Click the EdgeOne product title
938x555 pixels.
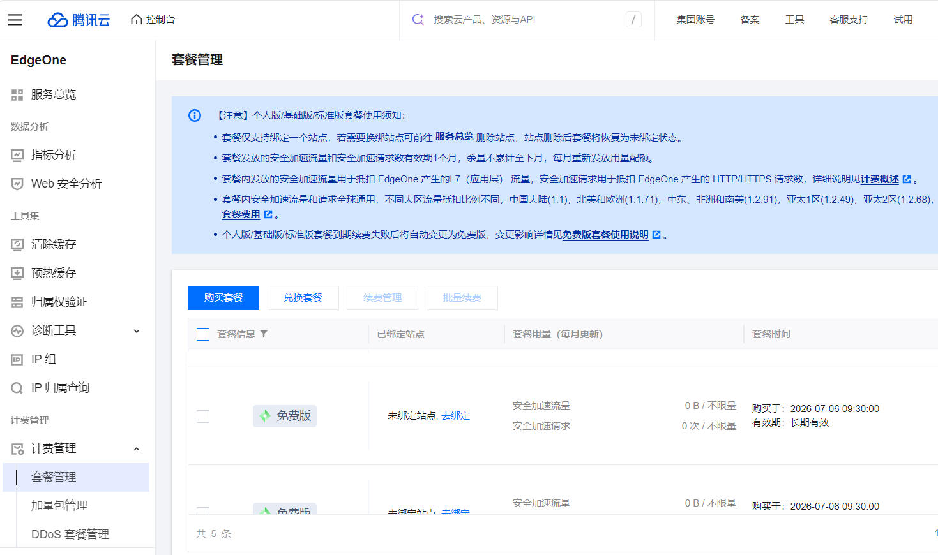point(38,60)
